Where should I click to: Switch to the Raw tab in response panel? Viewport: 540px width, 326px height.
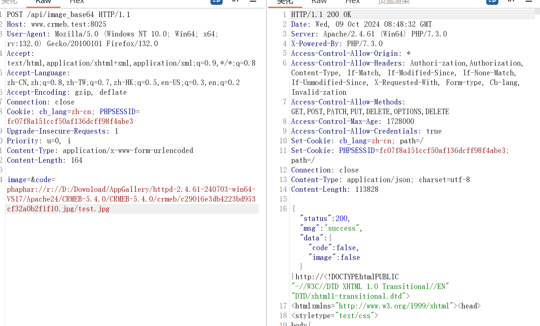click(319, 2)
